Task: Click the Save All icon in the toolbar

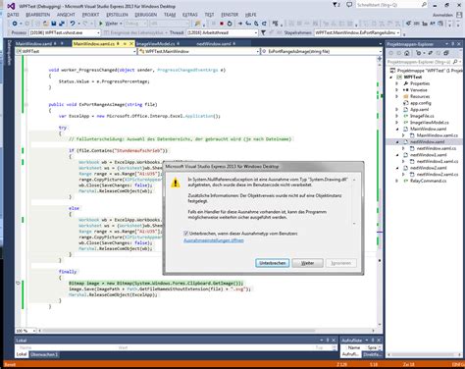Action: [x=62, y=24]
